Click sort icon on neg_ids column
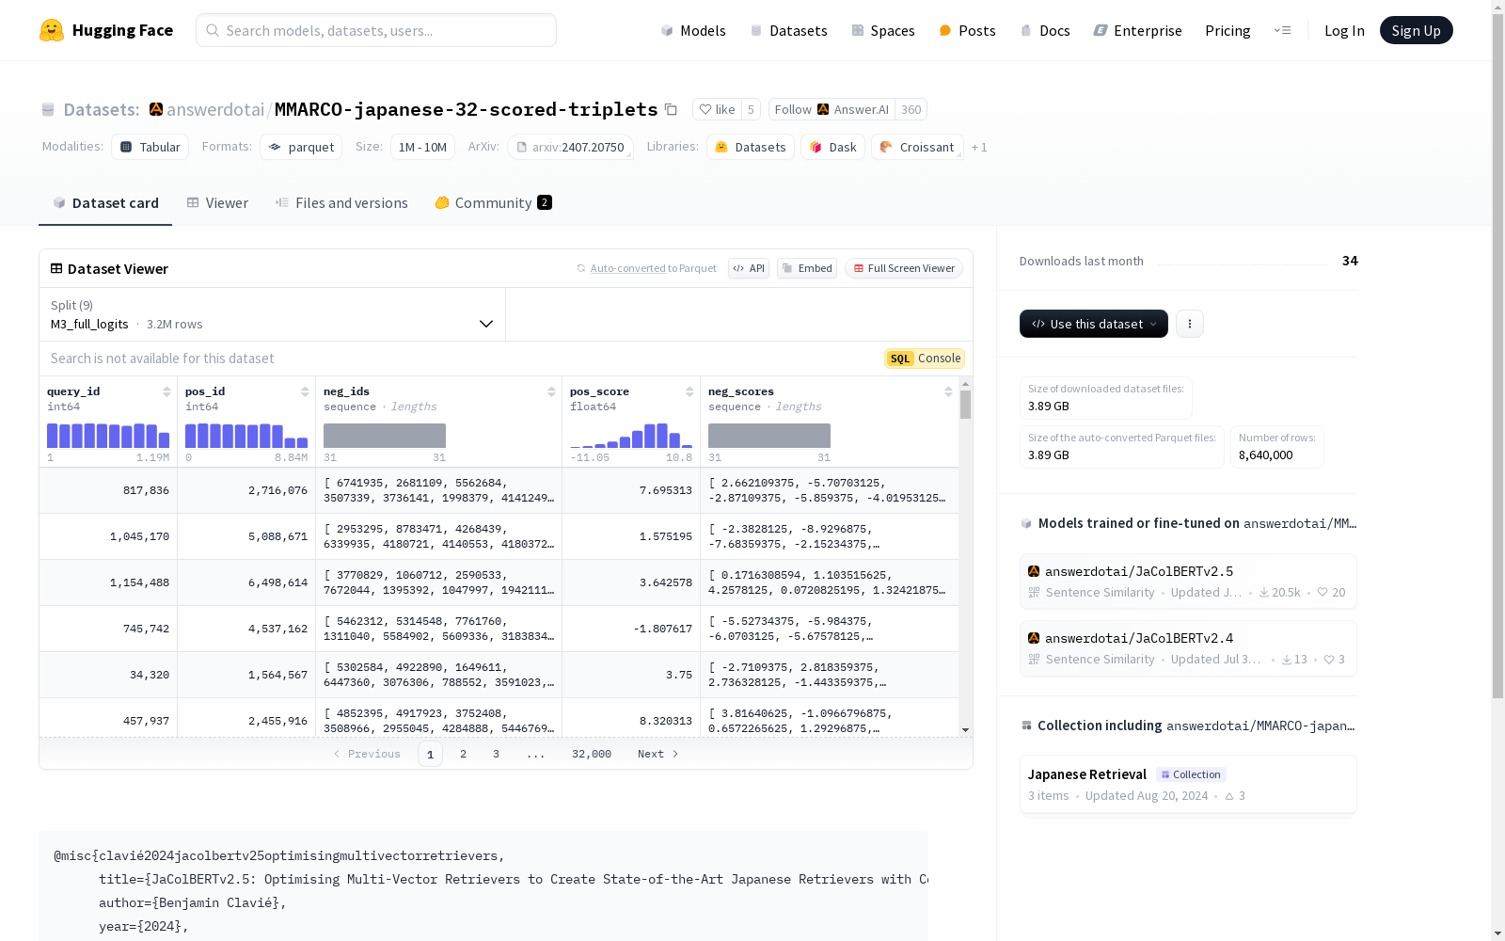Screen dimensions: 1505x941 551,391
